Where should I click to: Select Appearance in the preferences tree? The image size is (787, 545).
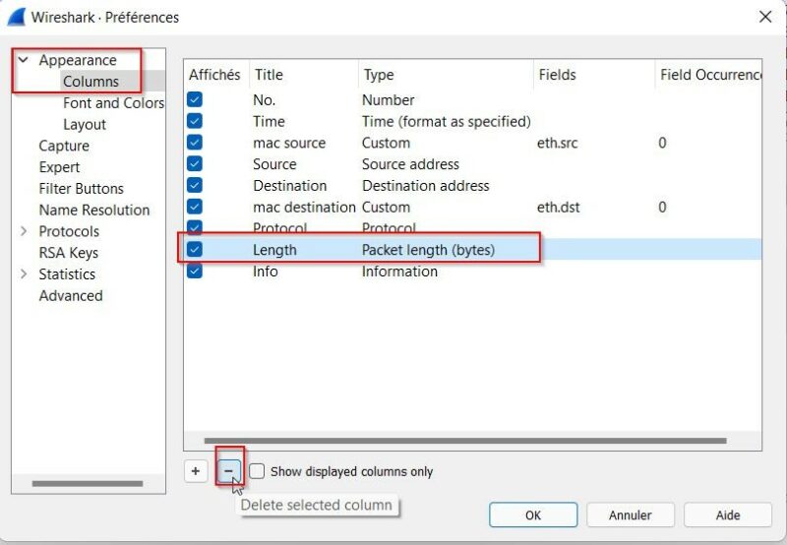78,60
